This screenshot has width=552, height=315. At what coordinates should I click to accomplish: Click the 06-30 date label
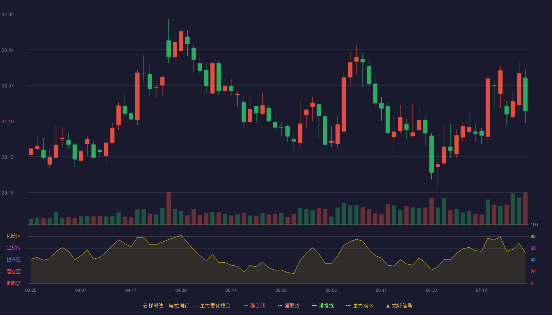point(431,290)
